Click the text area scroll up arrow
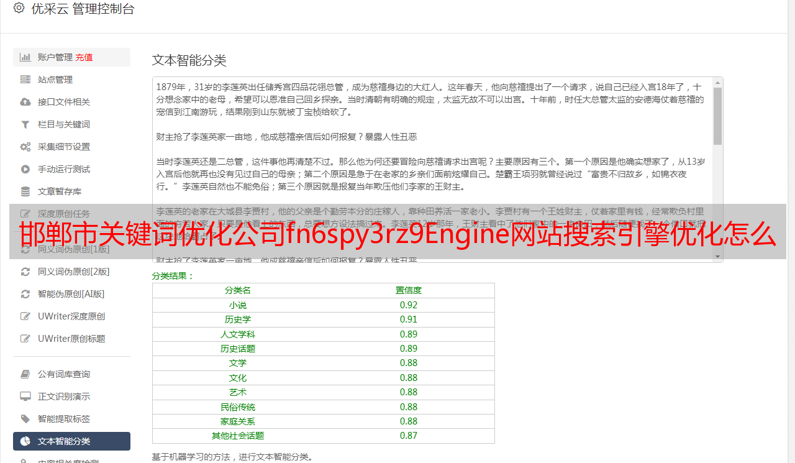 click(x=717, y=82)
